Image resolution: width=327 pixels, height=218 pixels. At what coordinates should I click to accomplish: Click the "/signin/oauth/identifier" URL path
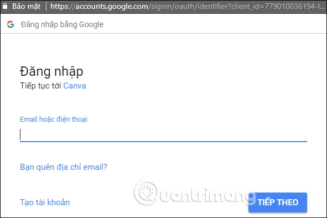click(189, 7)
